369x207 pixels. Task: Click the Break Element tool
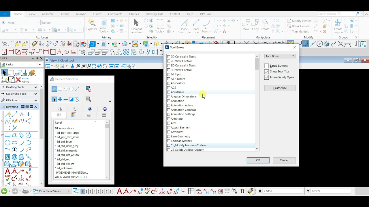299,26
